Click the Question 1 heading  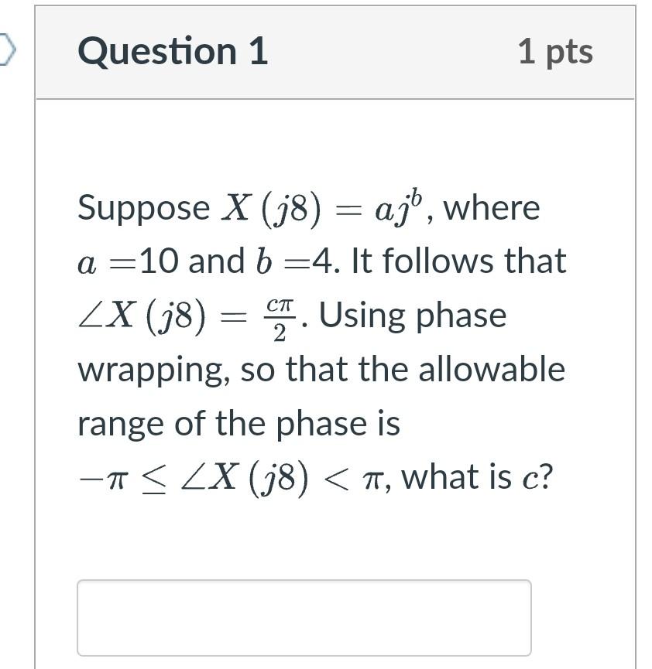point(173,52)
